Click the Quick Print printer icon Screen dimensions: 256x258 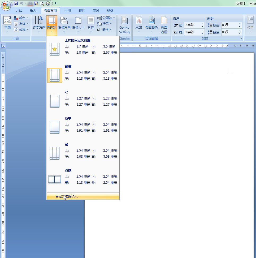[x=48, y=3]
